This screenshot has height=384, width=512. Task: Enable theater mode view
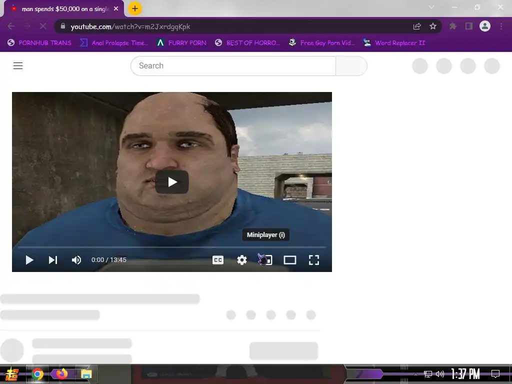click(290, 260)
